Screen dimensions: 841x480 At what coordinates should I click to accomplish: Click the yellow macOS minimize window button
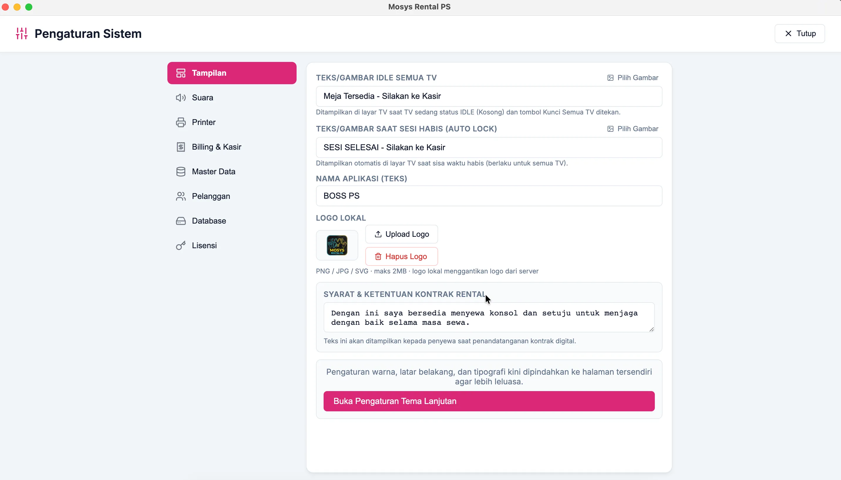(x=17, y=7)
